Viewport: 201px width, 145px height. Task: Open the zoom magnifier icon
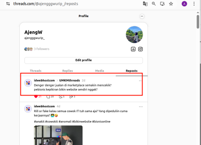coord(154,4)
